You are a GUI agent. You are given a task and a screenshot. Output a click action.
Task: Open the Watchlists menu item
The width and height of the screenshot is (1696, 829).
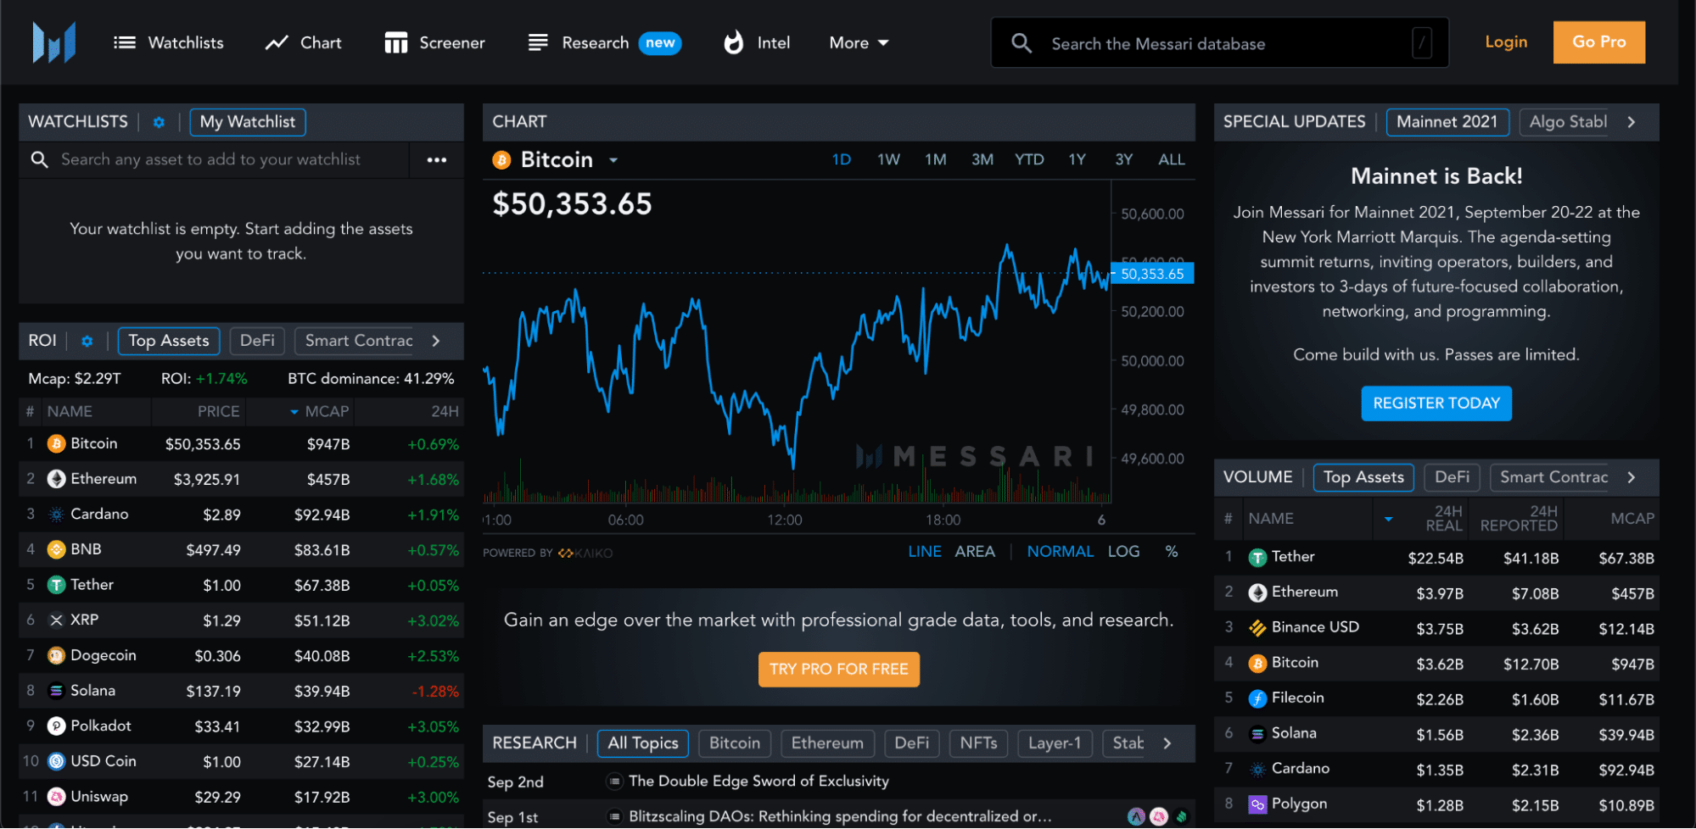[169, 42]
